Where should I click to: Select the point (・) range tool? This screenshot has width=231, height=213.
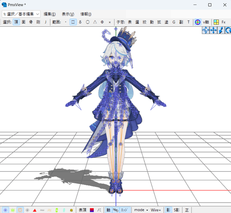[66, 22]
